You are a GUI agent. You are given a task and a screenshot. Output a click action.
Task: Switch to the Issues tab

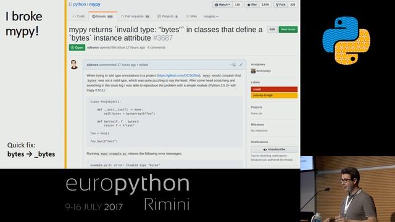tap(102, 17)
